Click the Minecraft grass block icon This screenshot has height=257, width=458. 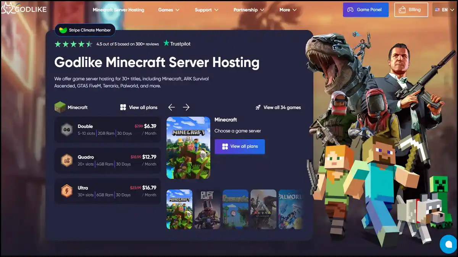pos(60,107)
